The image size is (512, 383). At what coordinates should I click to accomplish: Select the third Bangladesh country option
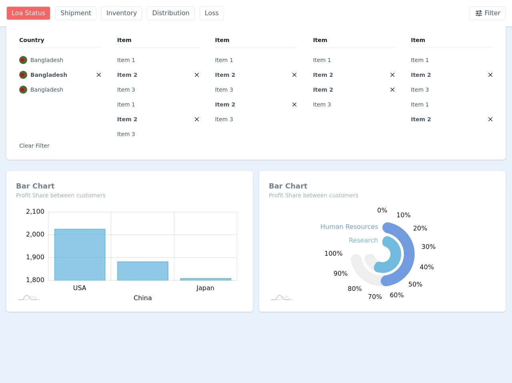point(46,90)
